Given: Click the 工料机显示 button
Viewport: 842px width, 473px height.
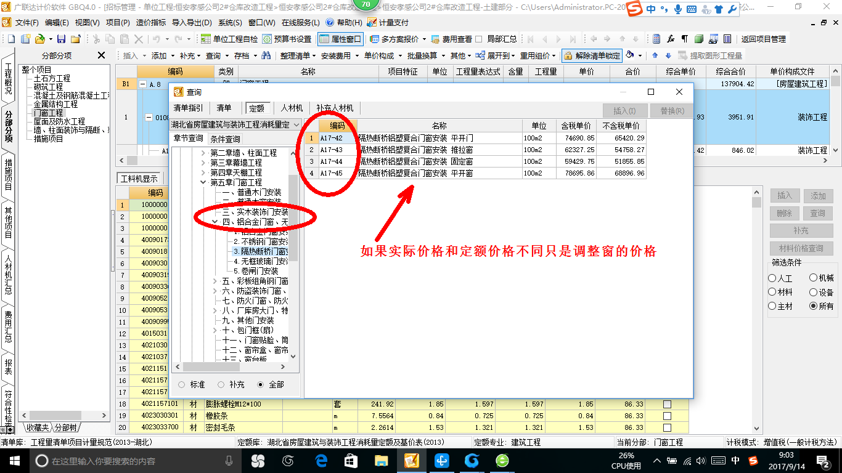Looking at the screenshot, I should [x=139, y=179].
